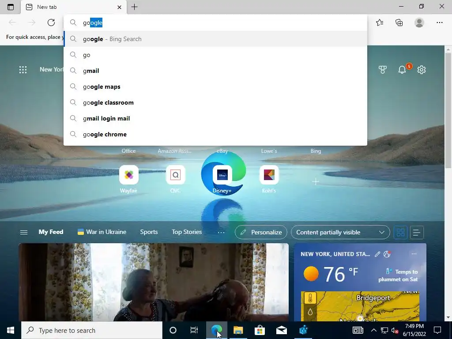
Task: Open the Action Center notifications
Action: (x=437, y=330)
